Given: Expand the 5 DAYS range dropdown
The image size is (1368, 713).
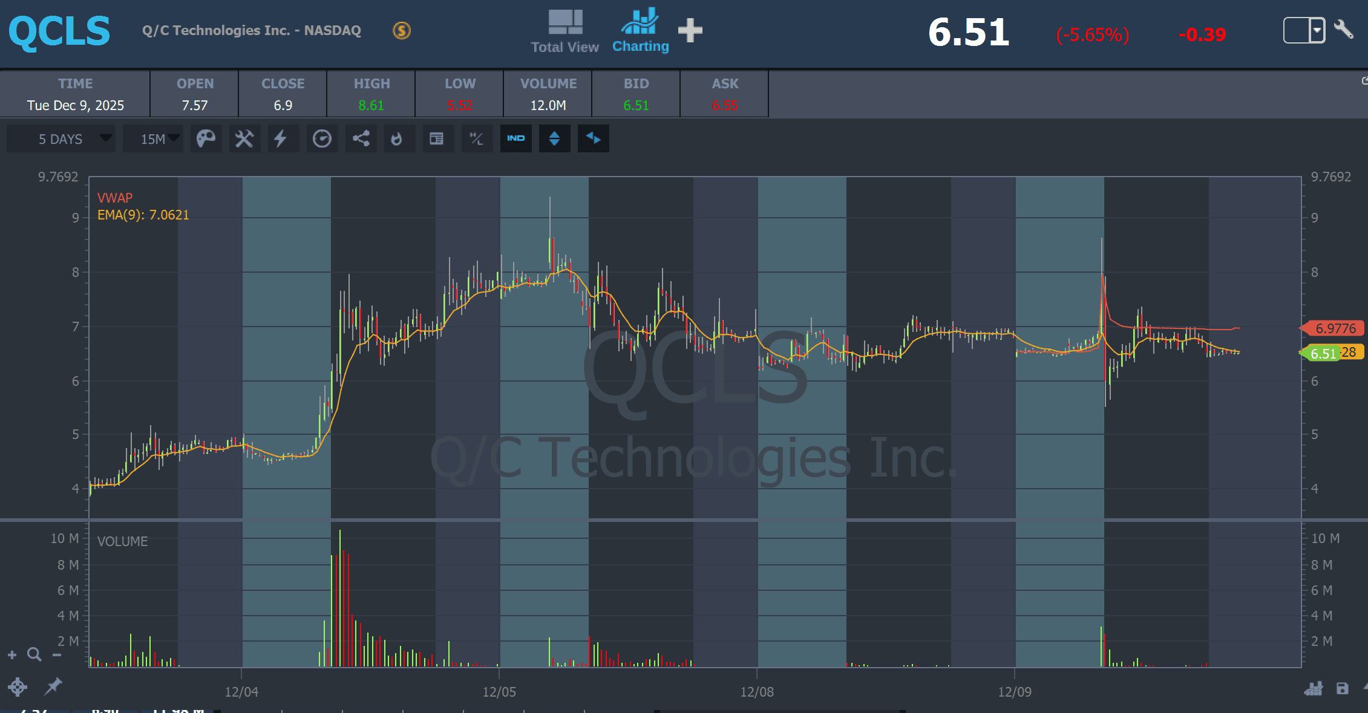Looking at the screenshot, I should 61,139.
